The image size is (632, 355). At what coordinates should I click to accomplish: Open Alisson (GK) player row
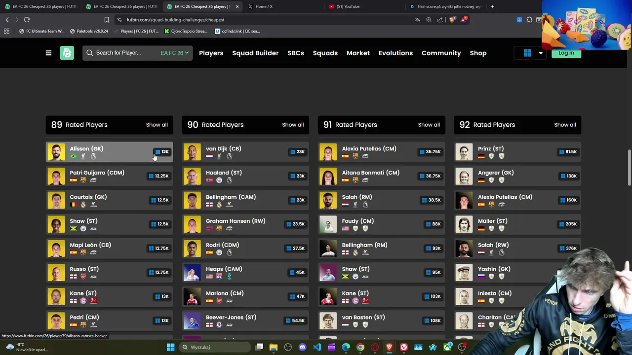(x=109, y=152)
